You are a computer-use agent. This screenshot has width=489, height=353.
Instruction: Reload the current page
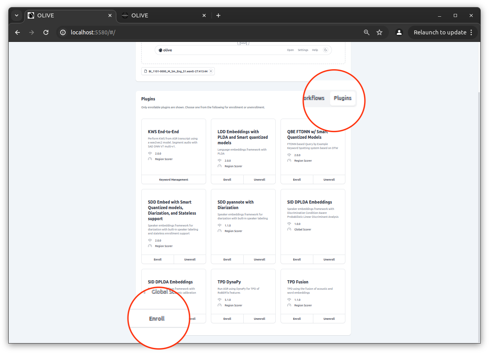(46, 32)
